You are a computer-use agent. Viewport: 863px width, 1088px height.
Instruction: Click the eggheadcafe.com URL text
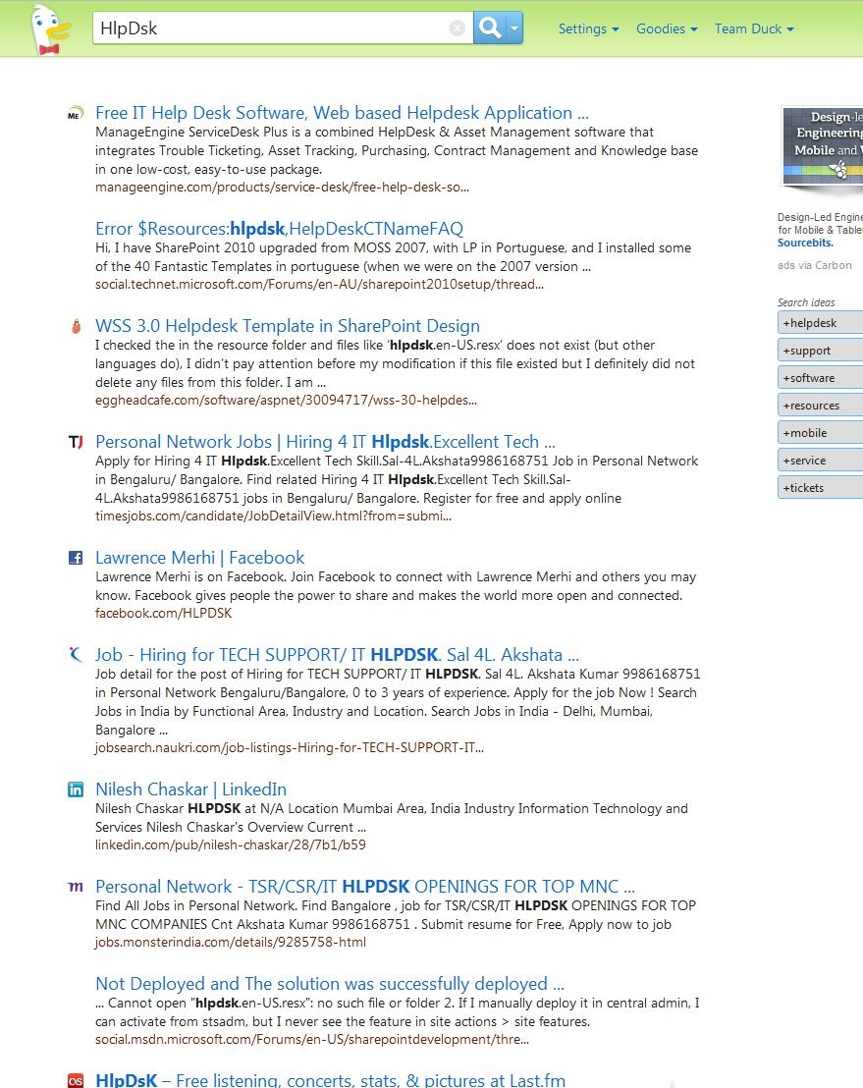[286, 401]
